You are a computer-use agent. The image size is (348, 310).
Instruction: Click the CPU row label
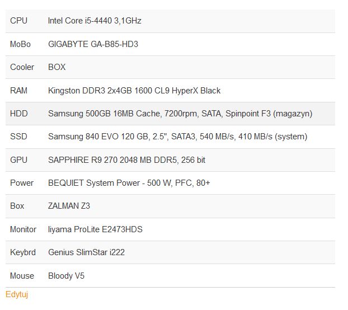18,21
